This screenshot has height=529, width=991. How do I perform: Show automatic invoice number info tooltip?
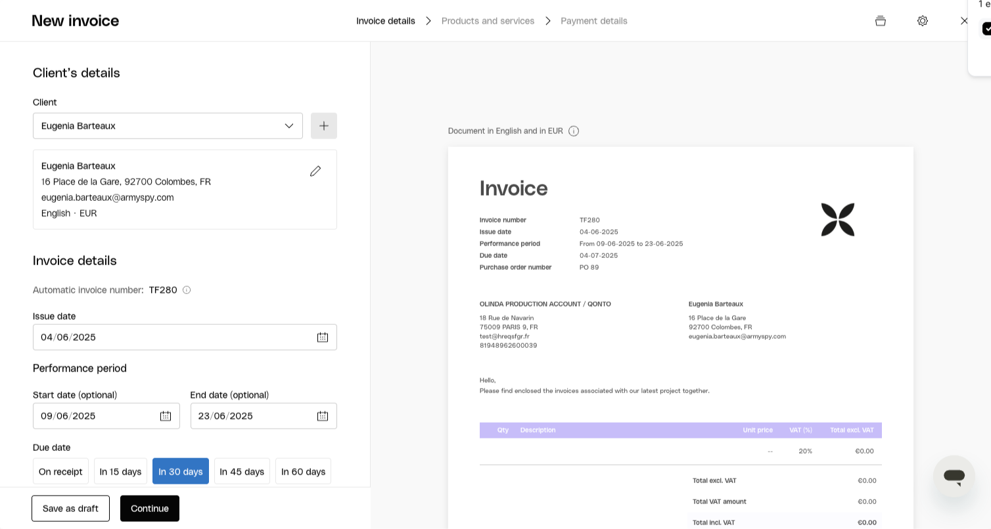tap(187, 290)
